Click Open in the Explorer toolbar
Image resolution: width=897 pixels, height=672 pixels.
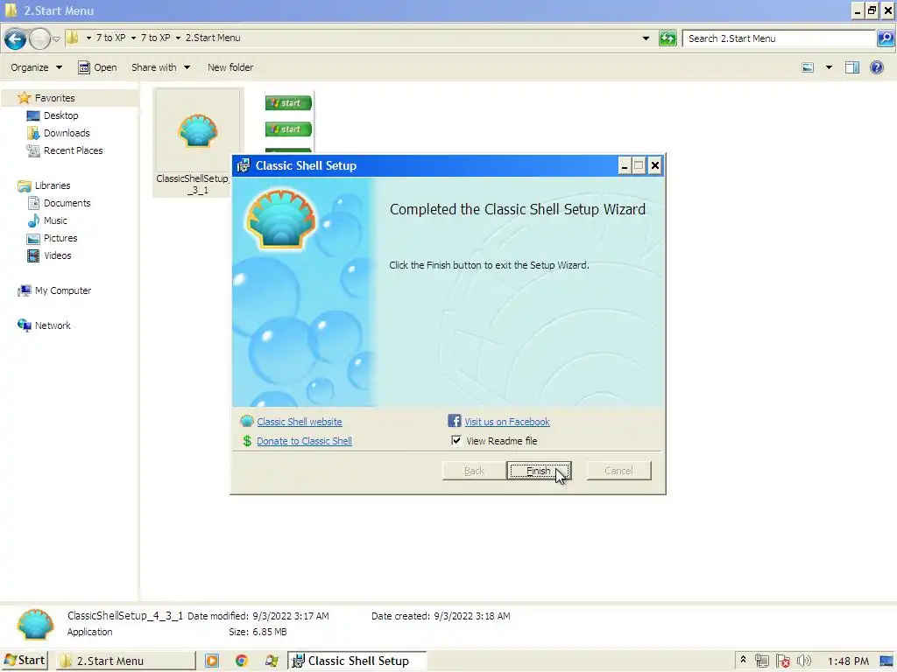click(97, 67)
